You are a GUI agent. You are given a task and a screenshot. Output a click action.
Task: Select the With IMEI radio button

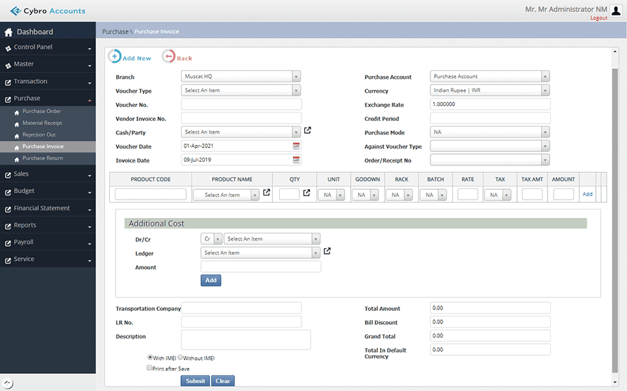[x=149, y=357]
